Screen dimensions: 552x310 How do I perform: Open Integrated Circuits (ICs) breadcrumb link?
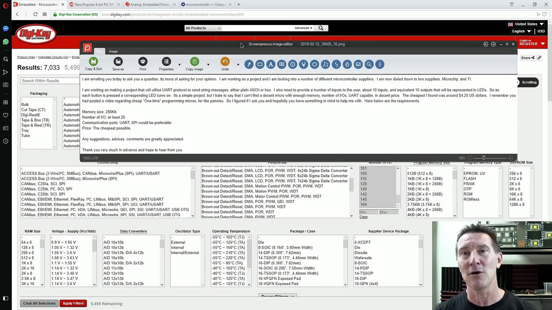[x=53, y=57]
